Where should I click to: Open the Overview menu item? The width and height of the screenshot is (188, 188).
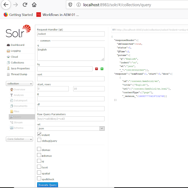tap(19, 89)
